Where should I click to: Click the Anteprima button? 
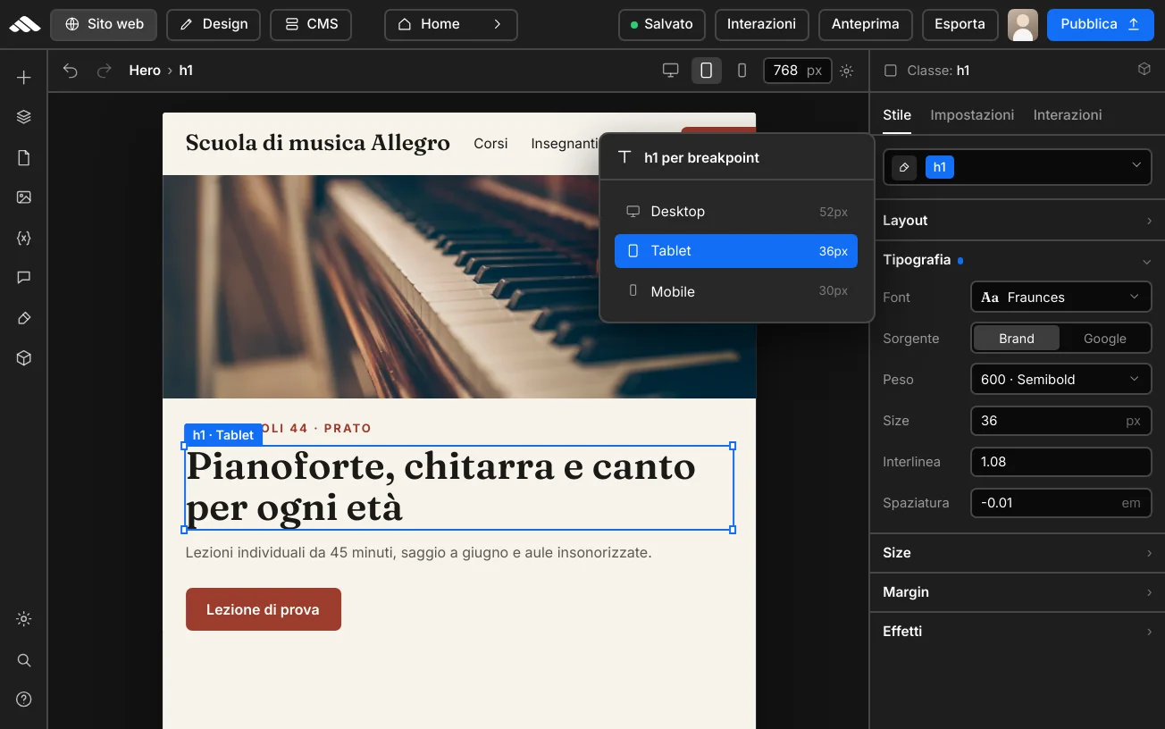click(x=866, y=24)
